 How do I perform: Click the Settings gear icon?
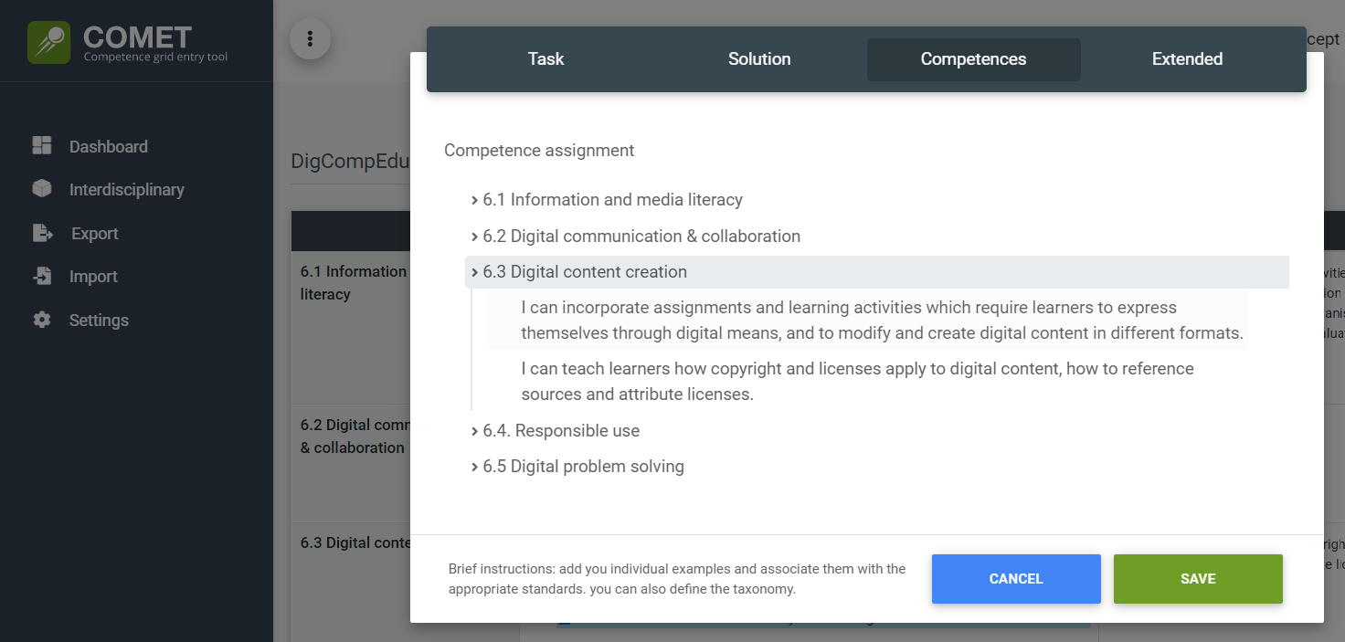coord(42,320)
